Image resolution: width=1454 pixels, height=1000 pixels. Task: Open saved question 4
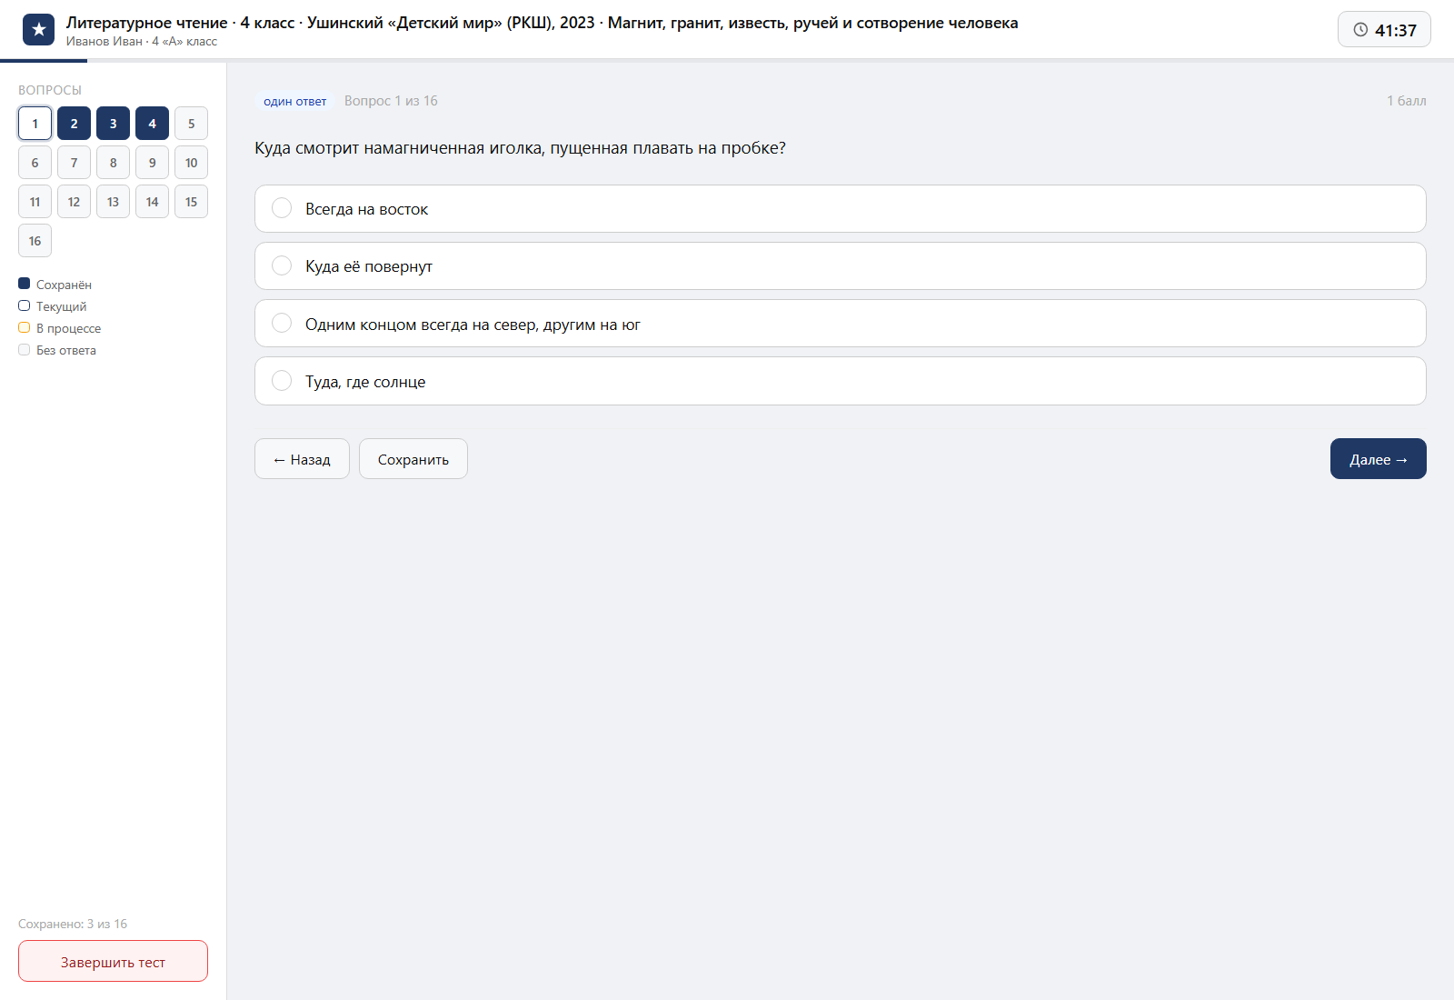(x=152, y=124)
